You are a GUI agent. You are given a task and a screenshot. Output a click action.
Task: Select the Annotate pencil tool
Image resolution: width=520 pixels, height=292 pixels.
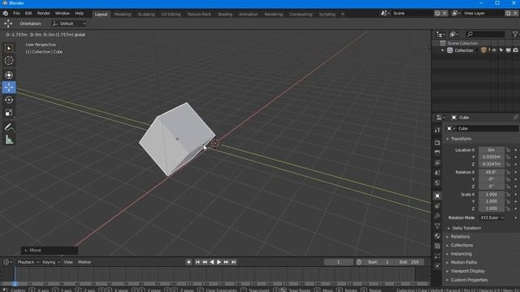(x=9, y=127)
